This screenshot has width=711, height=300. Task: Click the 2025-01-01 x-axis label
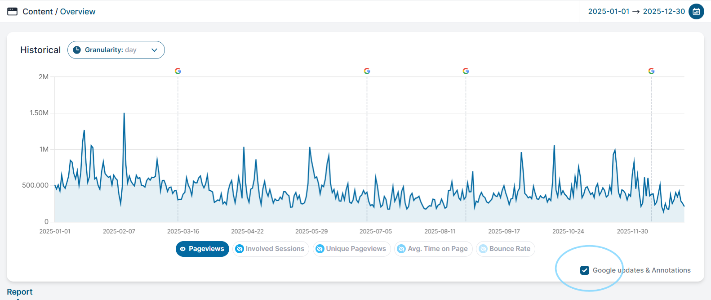tap(55, 231)
